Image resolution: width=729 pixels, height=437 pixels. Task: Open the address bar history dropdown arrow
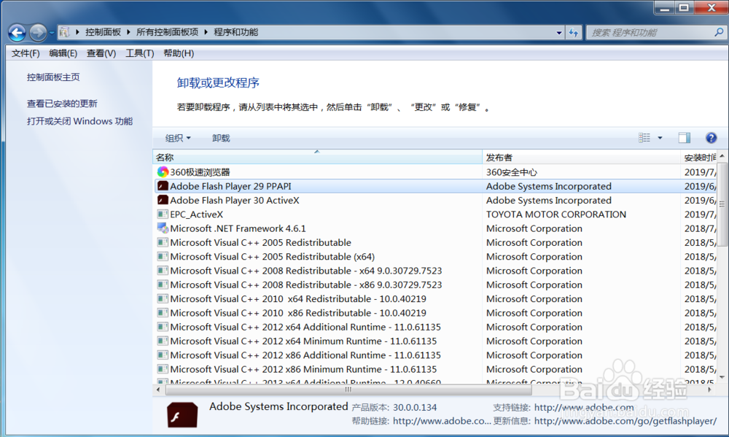pyautogui.click(x=558, y=32)
